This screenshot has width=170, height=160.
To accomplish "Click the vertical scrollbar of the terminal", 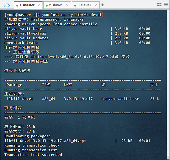I will 168,85.
